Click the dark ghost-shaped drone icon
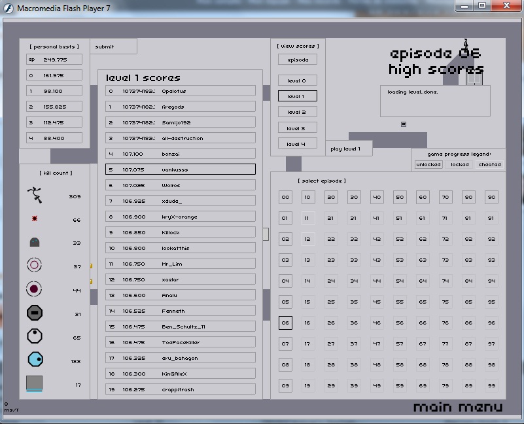Screen dimensions: 524x424 click(34, 243)
